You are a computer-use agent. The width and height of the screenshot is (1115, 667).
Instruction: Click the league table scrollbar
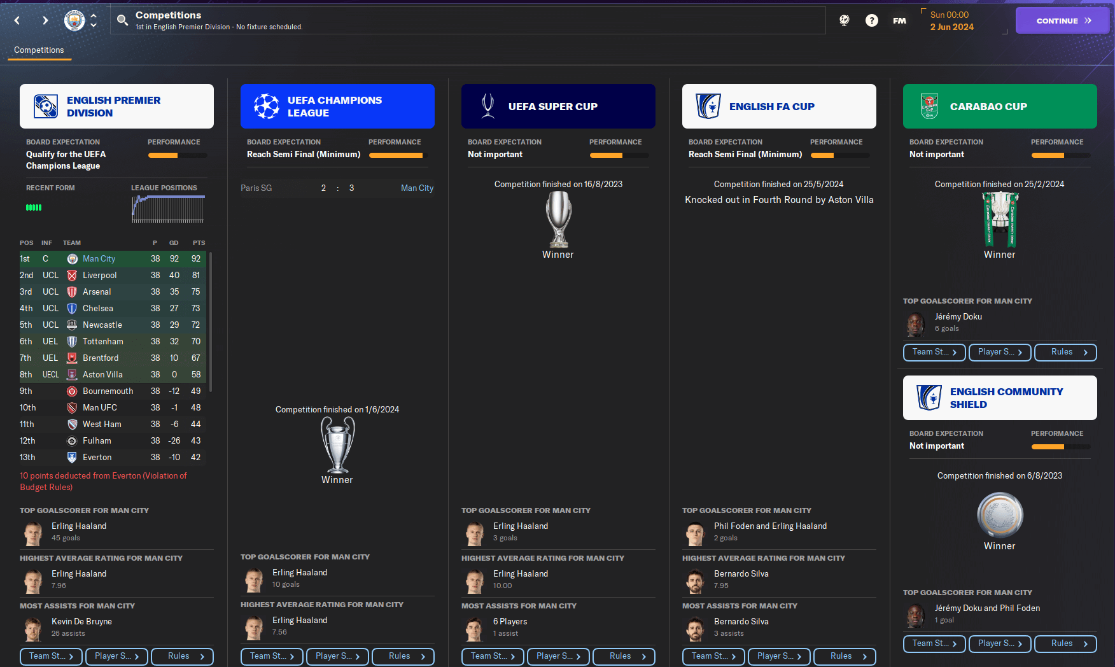[211, 321]
